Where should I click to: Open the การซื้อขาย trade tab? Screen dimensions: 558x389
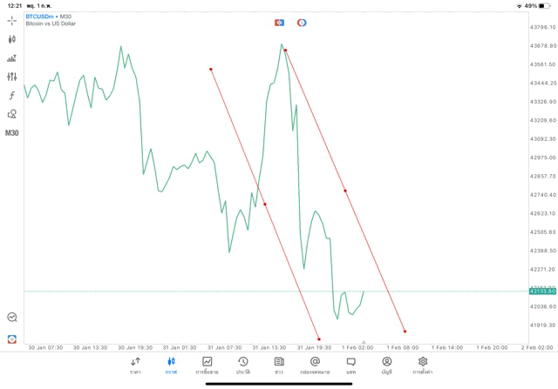[x=207, y=366]
